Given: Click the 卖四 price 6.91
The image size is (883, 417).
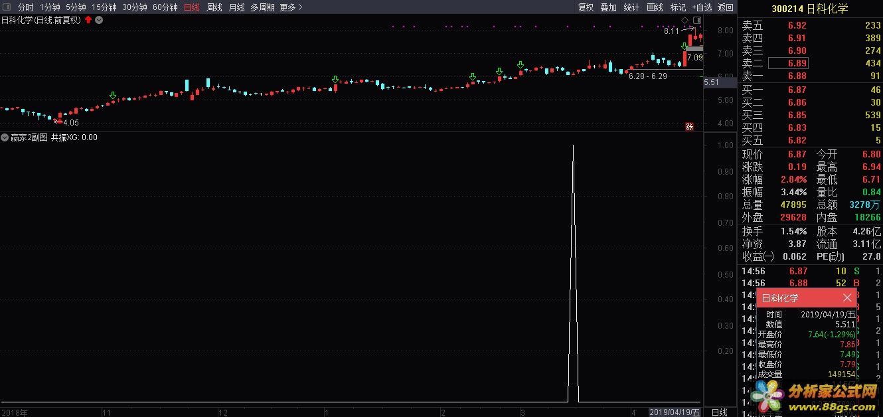Looking at the screenshot, I should [797, 39].
